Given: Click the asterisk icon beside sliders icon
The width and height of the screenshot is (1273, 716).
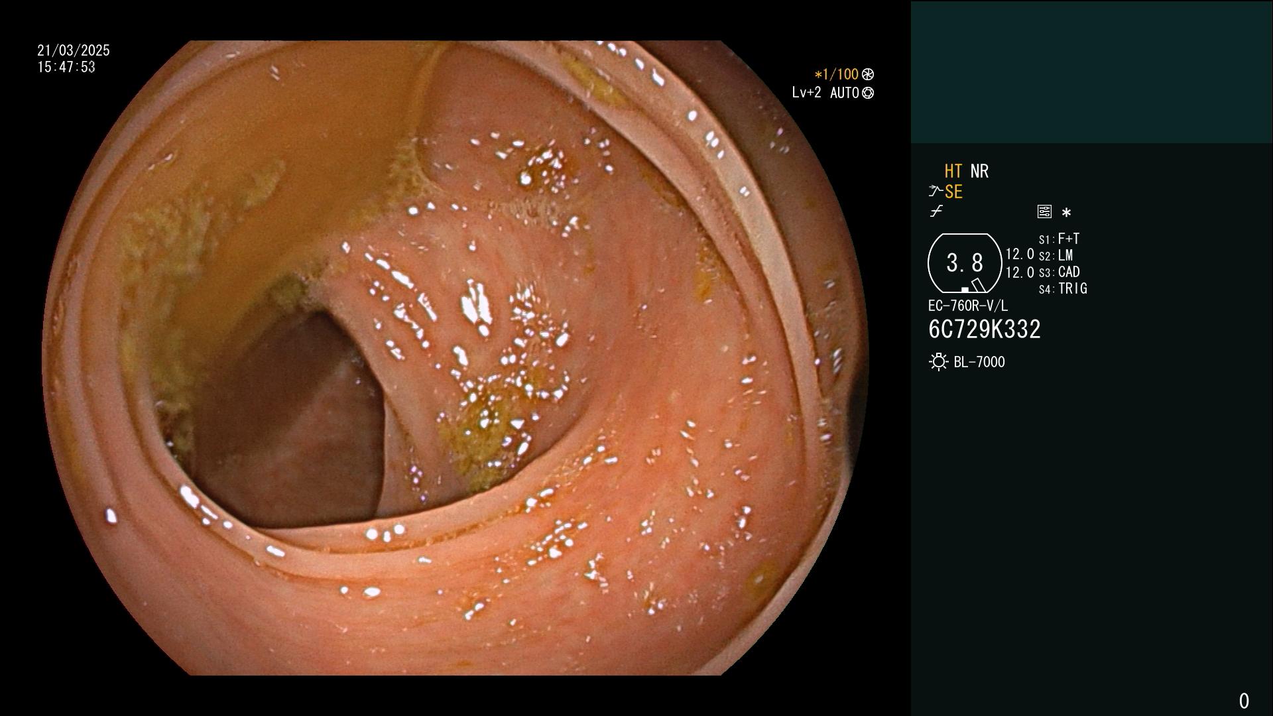Looking at the screenshot, I should click(x=1066, y=213).
